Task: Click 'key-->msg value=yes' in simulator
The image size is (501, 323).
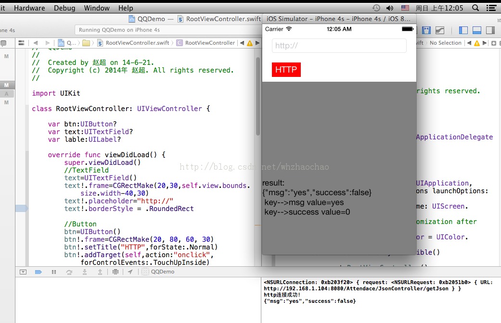Action: 304,202
